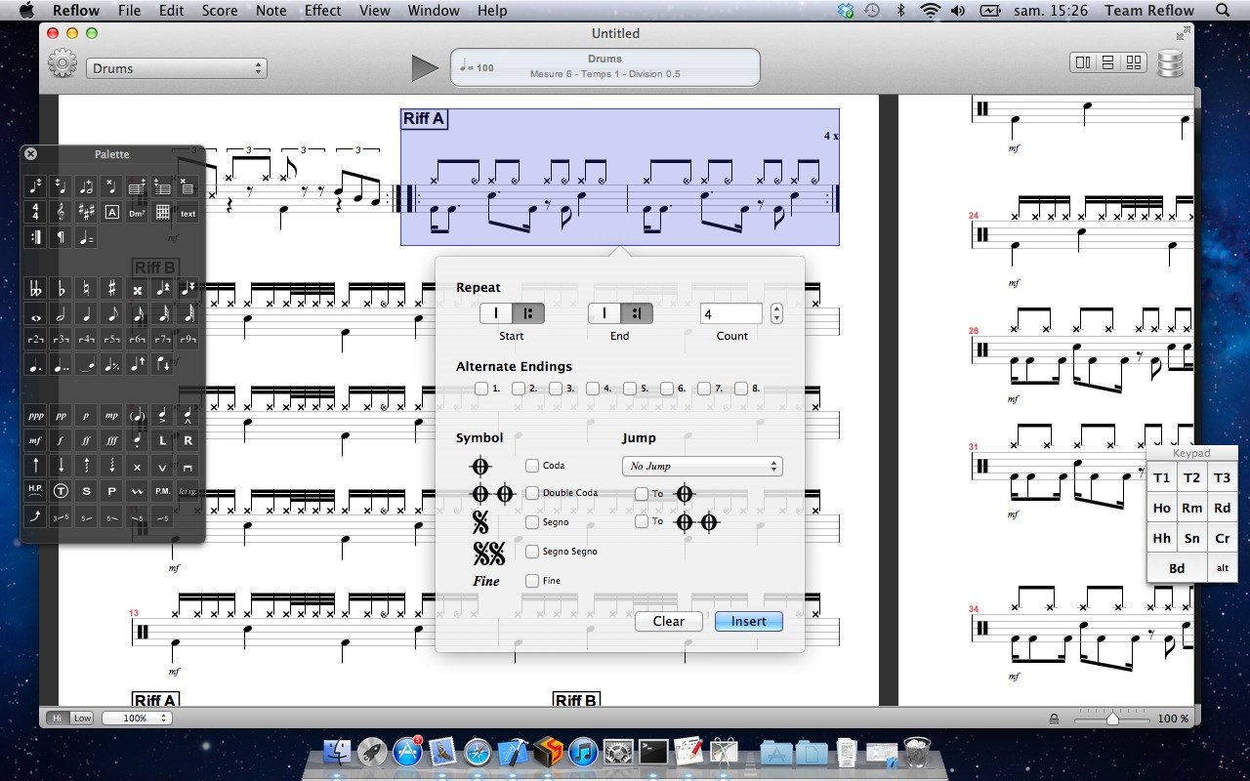Click the key signature sharps icon
The width and height of the screenshot is (1250, 781).
[87, 213]
